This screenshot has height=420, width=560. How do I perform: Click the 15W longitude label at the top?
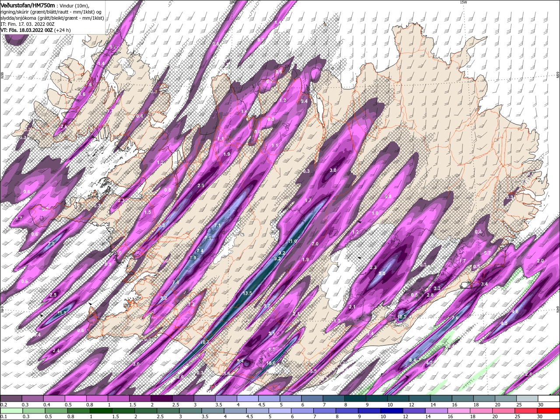tap(463, 2)
